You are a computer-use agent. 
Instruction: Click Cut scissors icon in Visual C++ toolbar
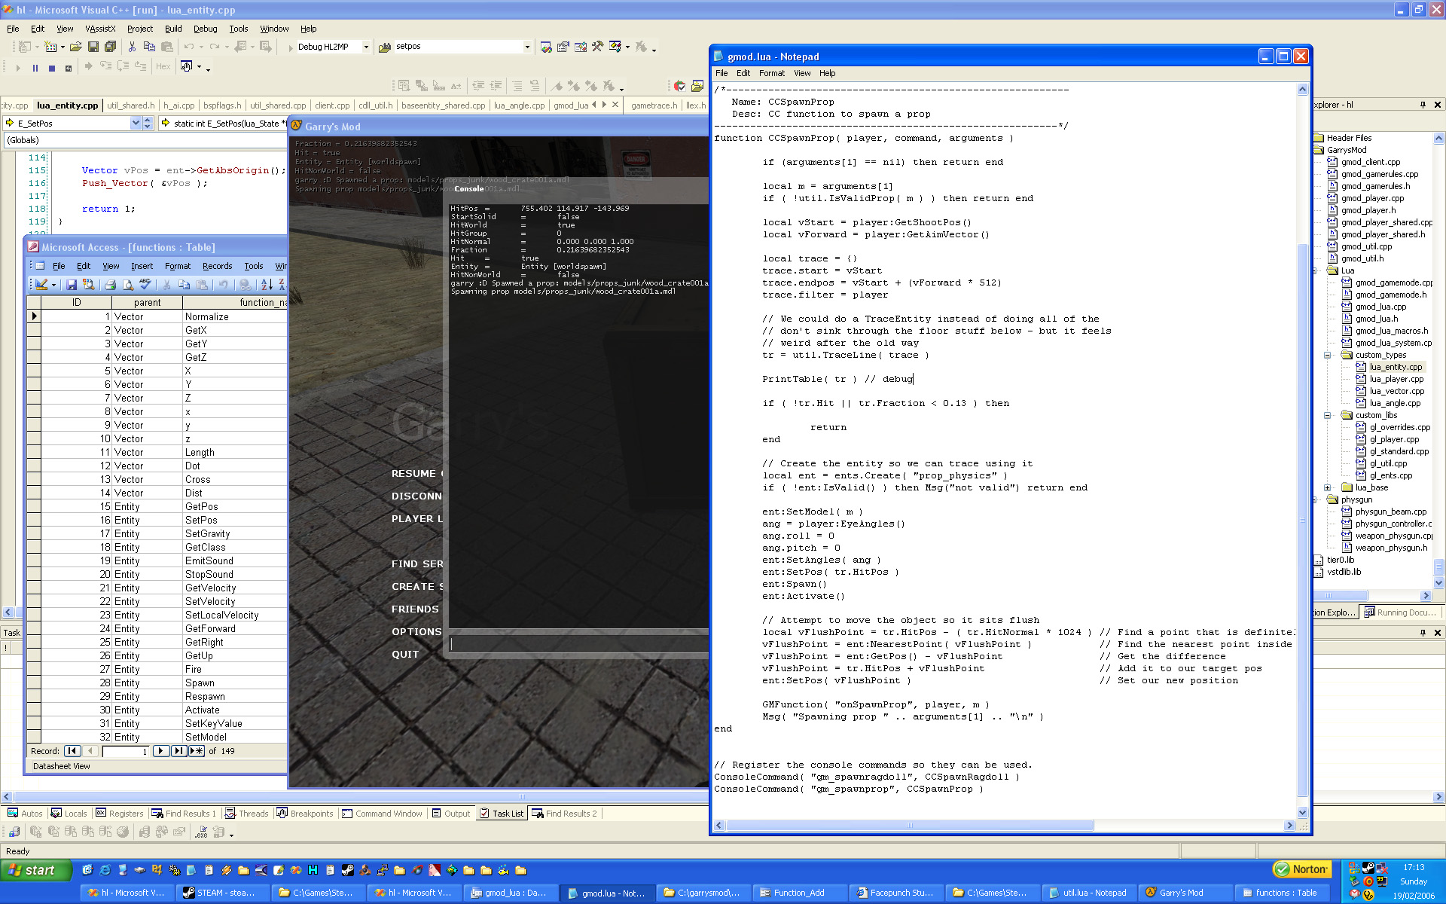(132, 47)
